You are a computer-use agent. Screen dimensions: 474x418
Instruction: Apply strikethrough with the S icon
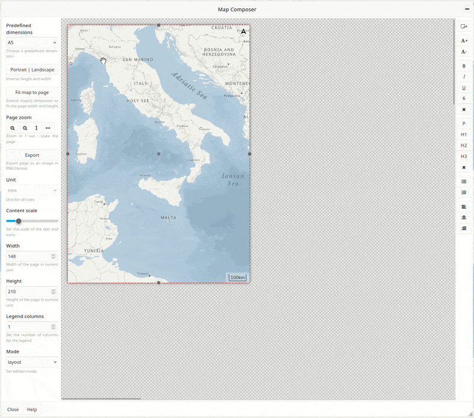(464, 98)
